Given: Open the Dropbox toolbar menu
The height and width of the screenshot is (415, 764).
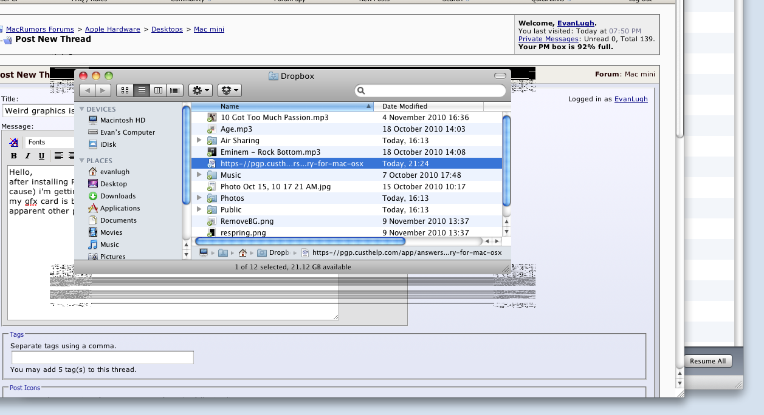Looking at the screenshot, I should (x=229, y=90).
